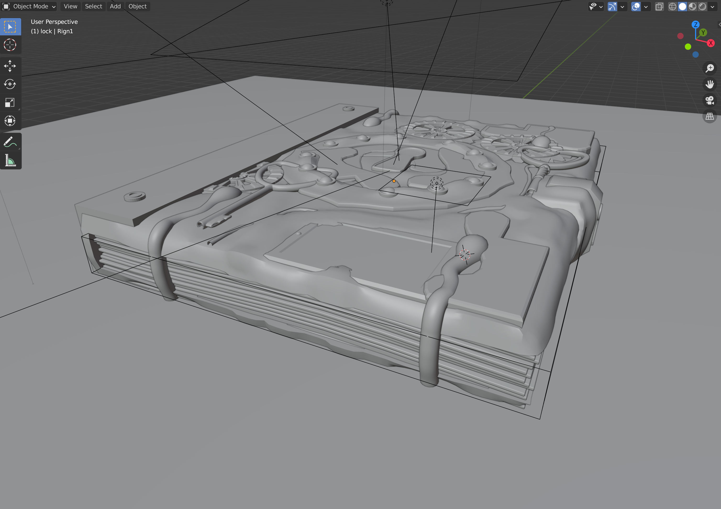The image size is (721, 509).
Task: Open the Select menu
Action: (93, 6)
